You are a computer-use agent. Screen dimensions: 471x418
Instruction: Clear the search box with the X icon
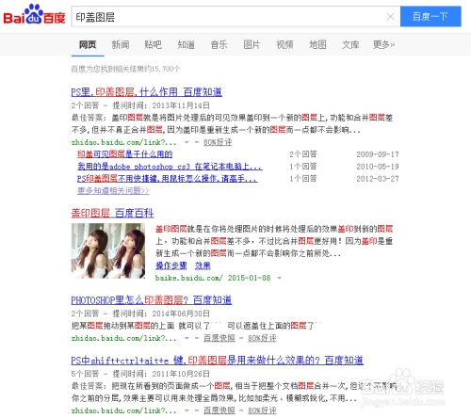tap(390, 16)
